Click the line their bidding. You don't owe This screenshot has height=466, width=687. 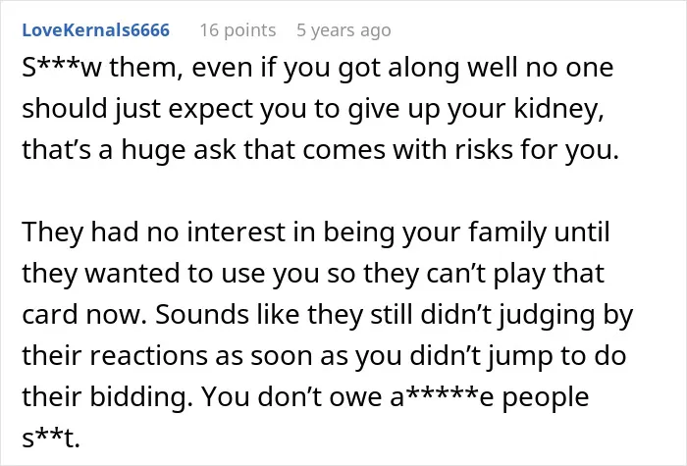pos(305,396)
